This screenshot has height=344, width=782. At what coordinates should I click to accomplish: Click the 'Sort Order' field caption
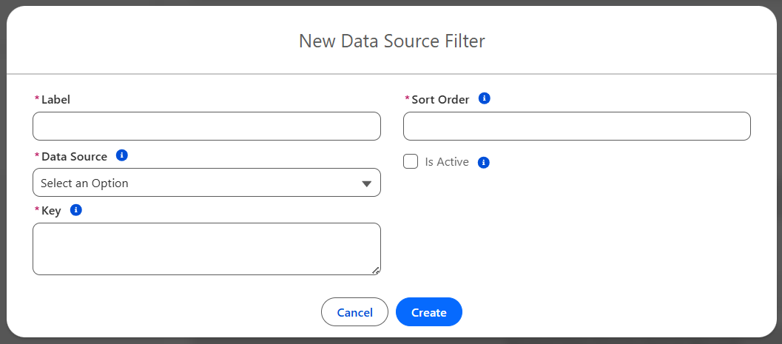tap(440, 99)
